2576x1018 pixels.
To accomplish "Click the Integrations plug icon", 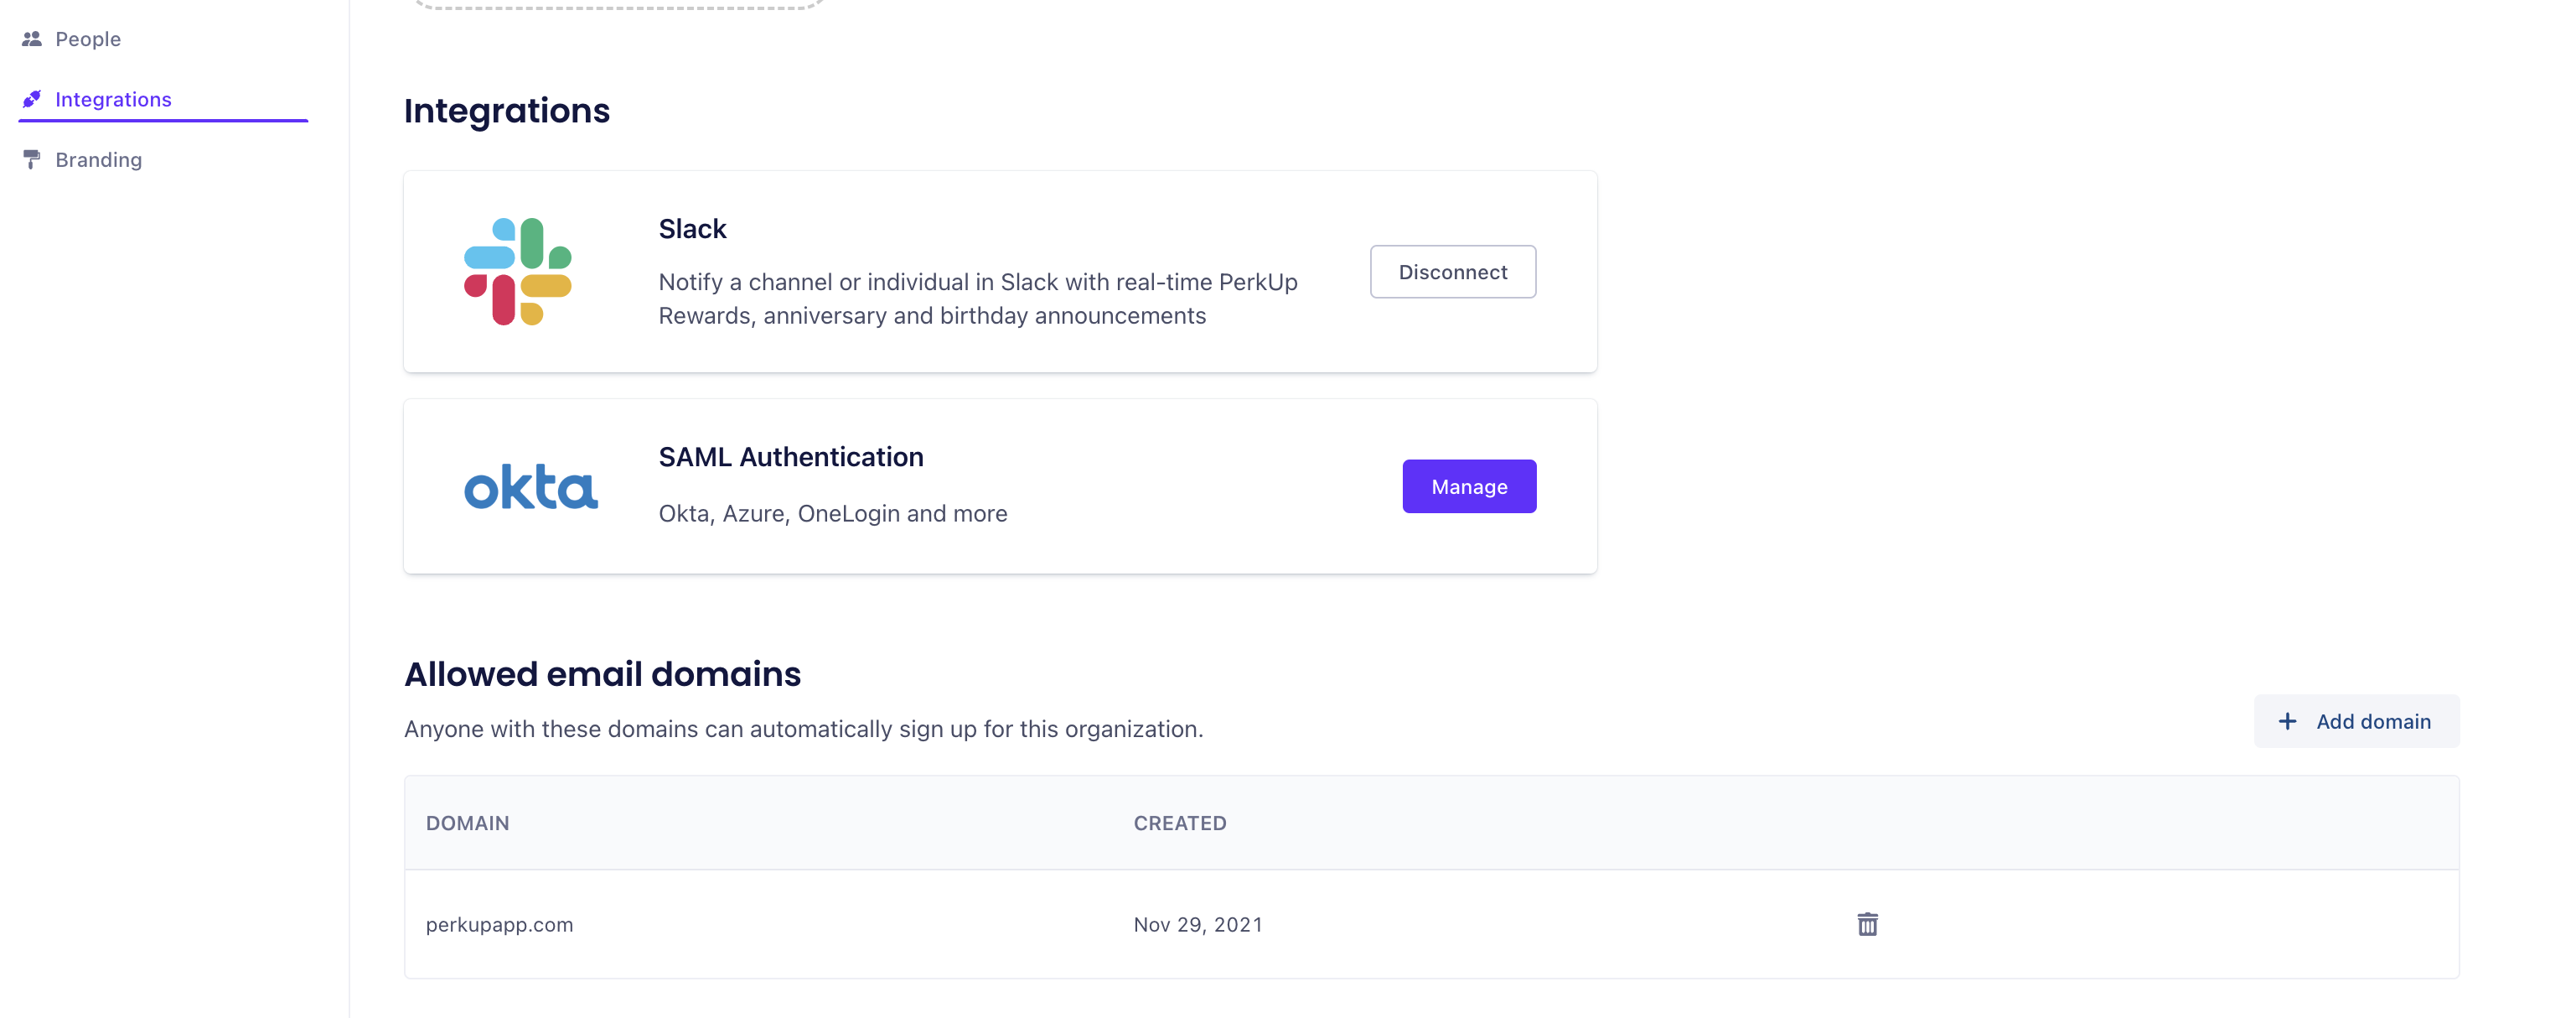I will tap(32, 99).
